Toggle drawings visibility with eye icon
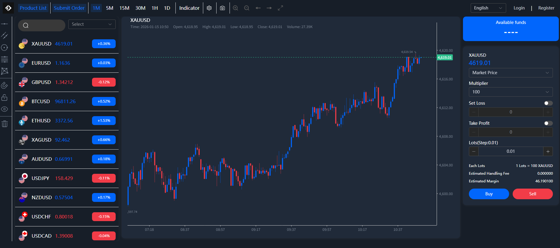The width and height of the screenshot is (560, 248). (4, 109)
